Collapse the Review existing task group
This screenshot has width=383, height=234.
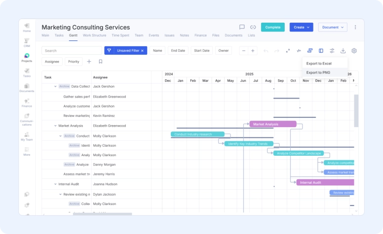(x=60, y=194)
